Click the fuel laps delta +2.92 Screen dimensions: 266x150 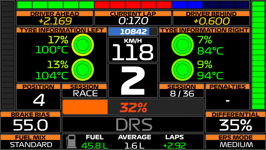pos(174,146)
